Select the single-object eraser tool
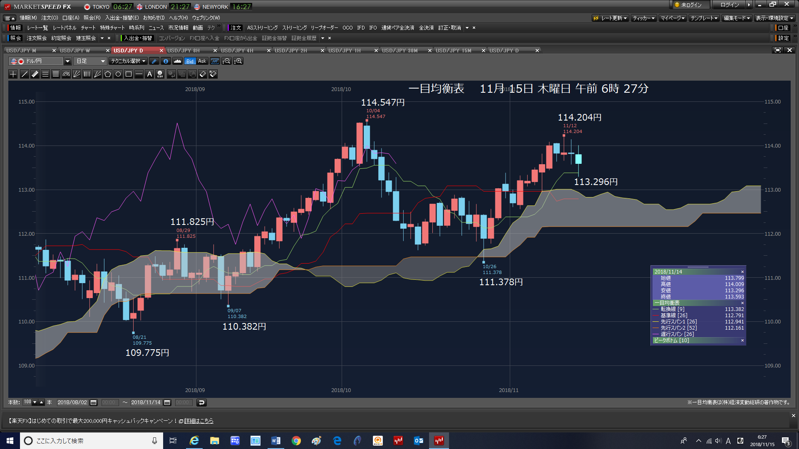Viewport: 799px width, 449px height. coord(203,74)
